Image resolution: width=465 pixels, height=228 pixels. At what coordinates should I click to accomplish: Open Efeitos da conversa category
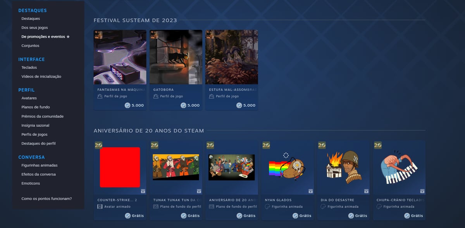[39, 174]
